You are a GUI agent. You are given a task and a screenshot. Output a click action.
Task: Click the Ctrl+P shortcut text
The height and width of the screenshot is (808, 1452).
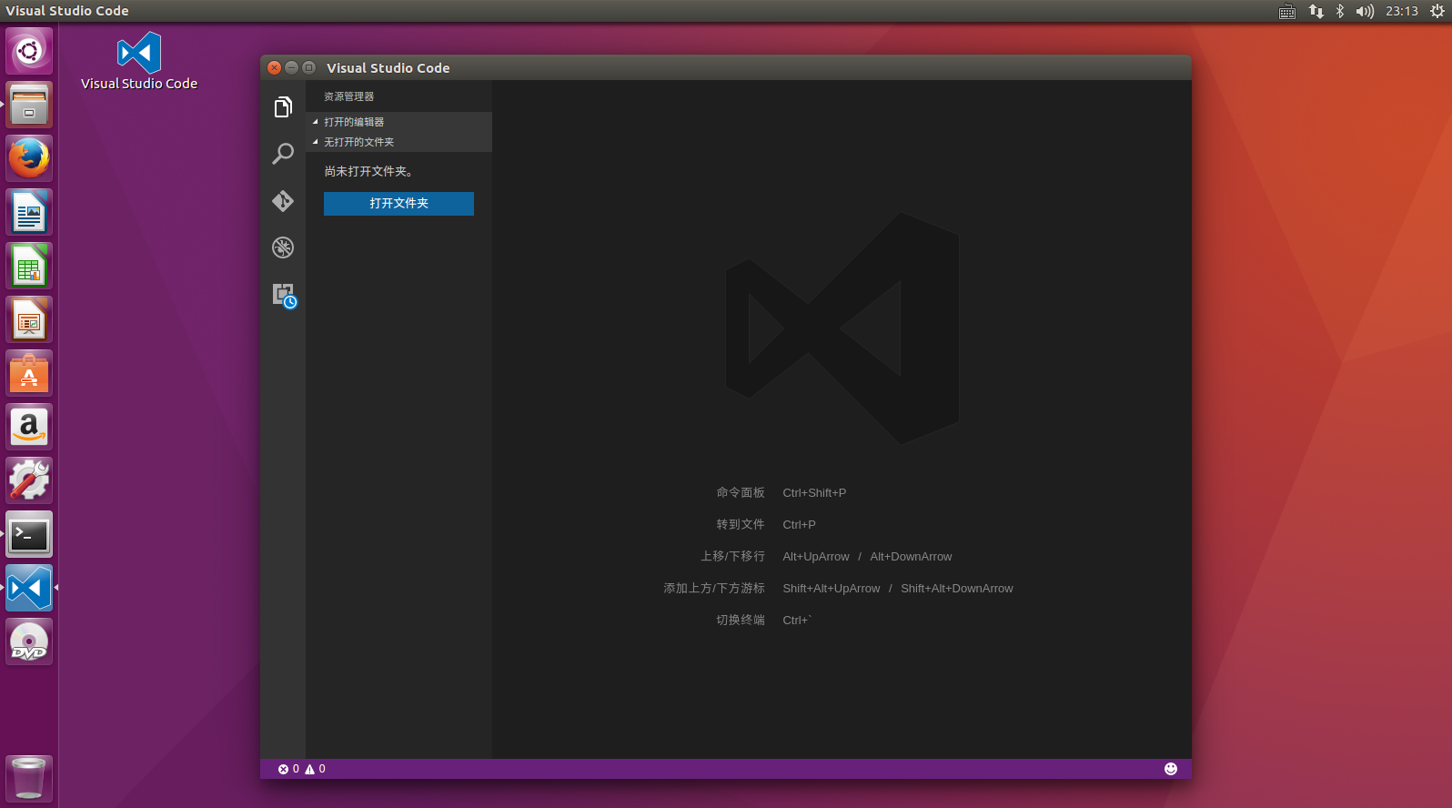[799, 524]
